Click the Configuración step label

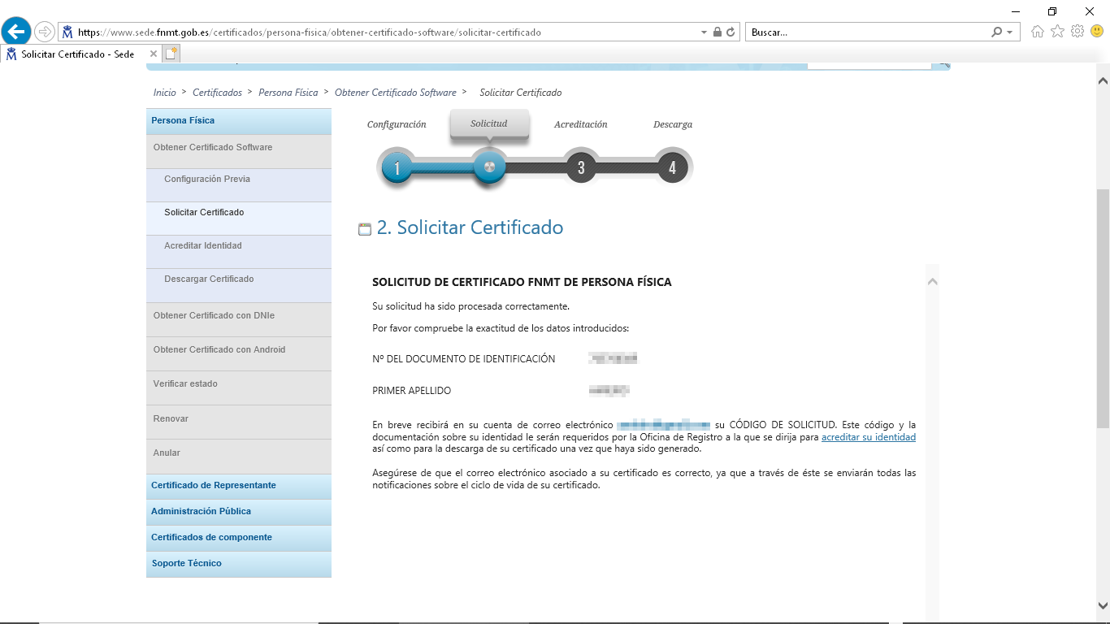pyautogui.click(x=397, y=124)
